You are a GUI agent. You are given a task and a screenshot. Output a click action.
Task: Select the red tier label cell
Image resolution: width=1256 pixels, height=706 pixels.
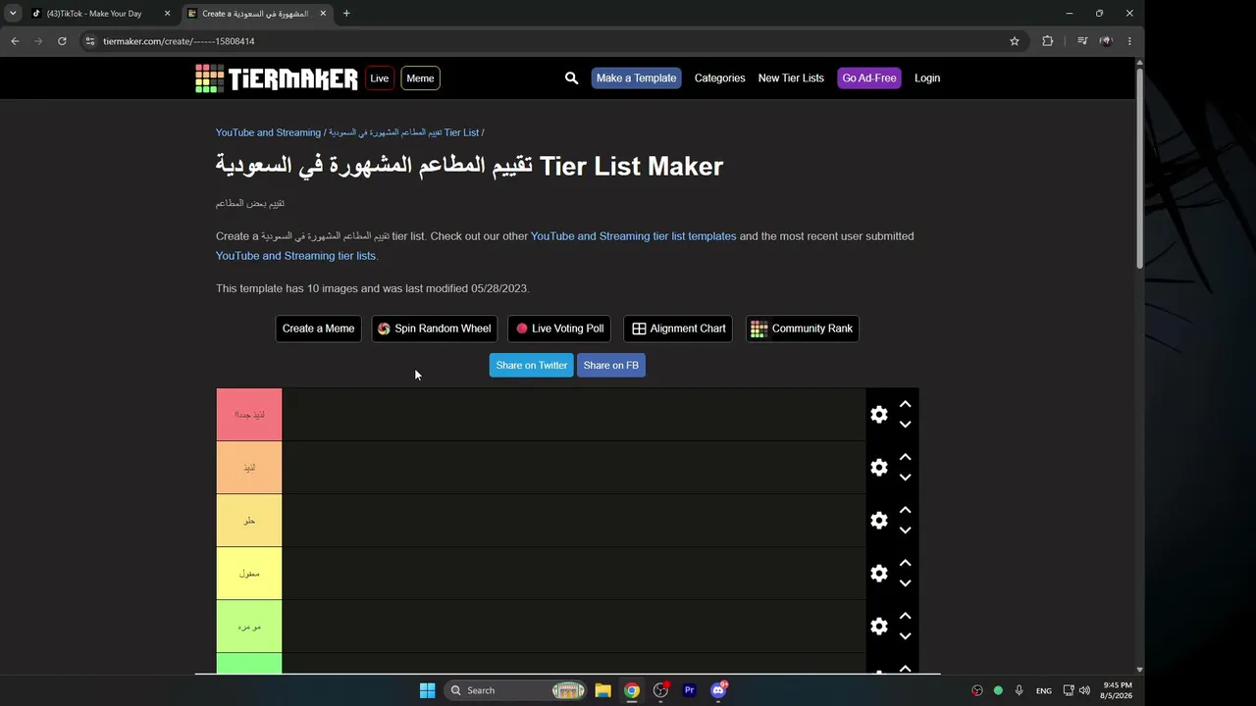point(249,415)
